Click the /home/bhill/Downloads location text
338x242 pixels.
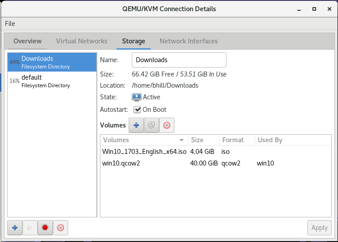coord(165,85)
